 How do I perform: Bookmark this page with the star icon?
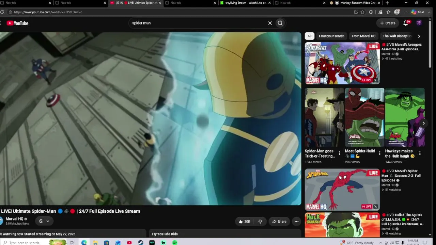[362, 12]
